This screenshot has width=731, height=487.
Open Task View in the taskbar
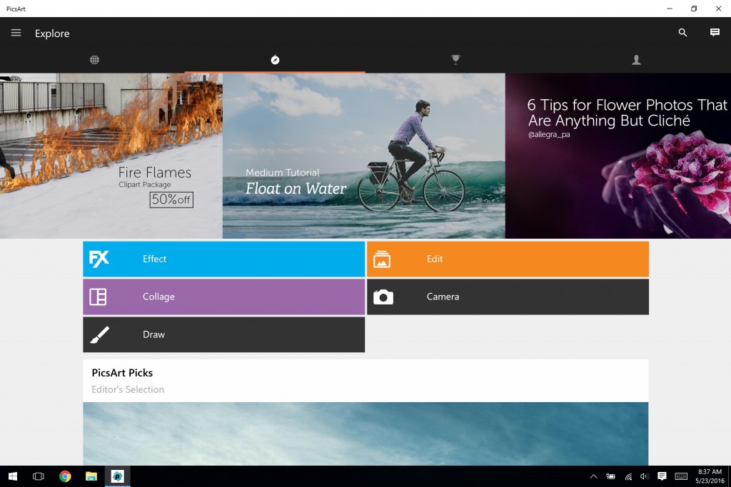(39, 476)
